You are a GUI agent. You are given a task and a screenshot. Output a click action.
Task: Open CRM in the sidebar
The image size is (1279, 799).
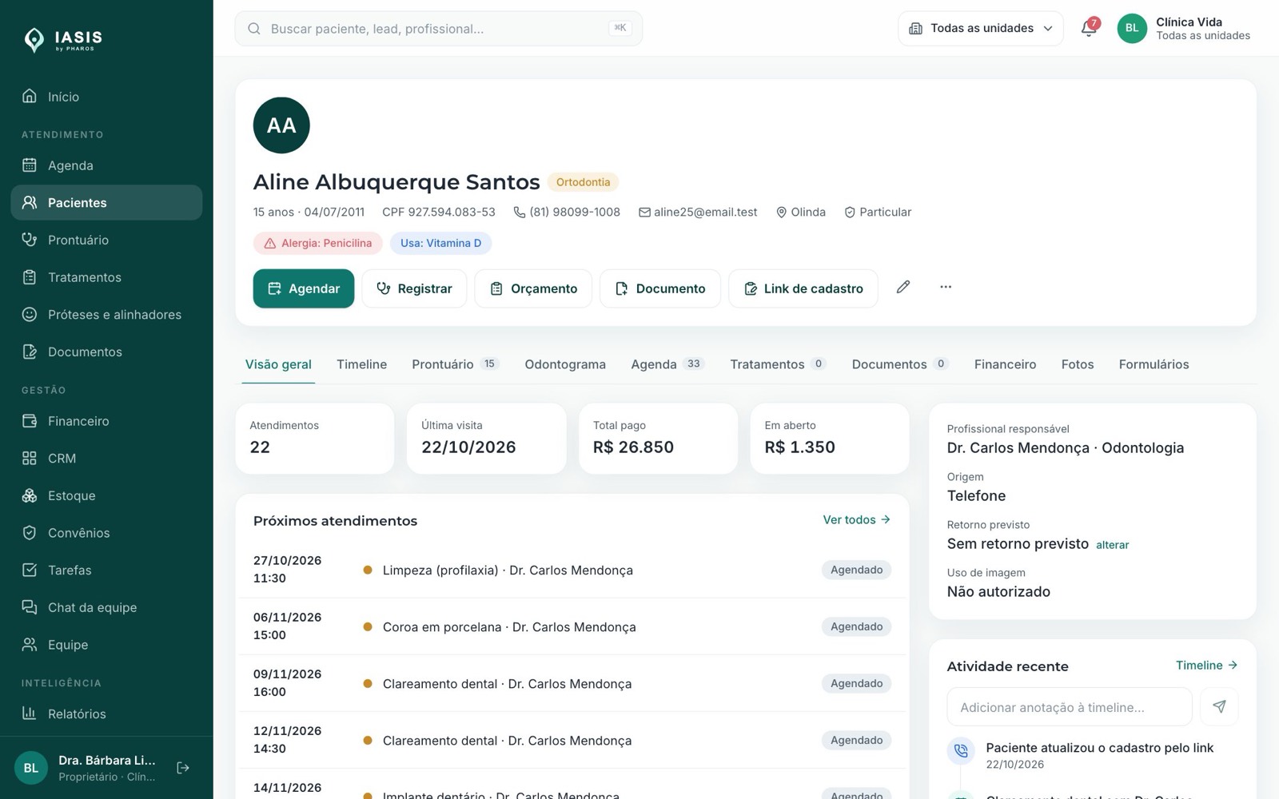coord(106,459)
